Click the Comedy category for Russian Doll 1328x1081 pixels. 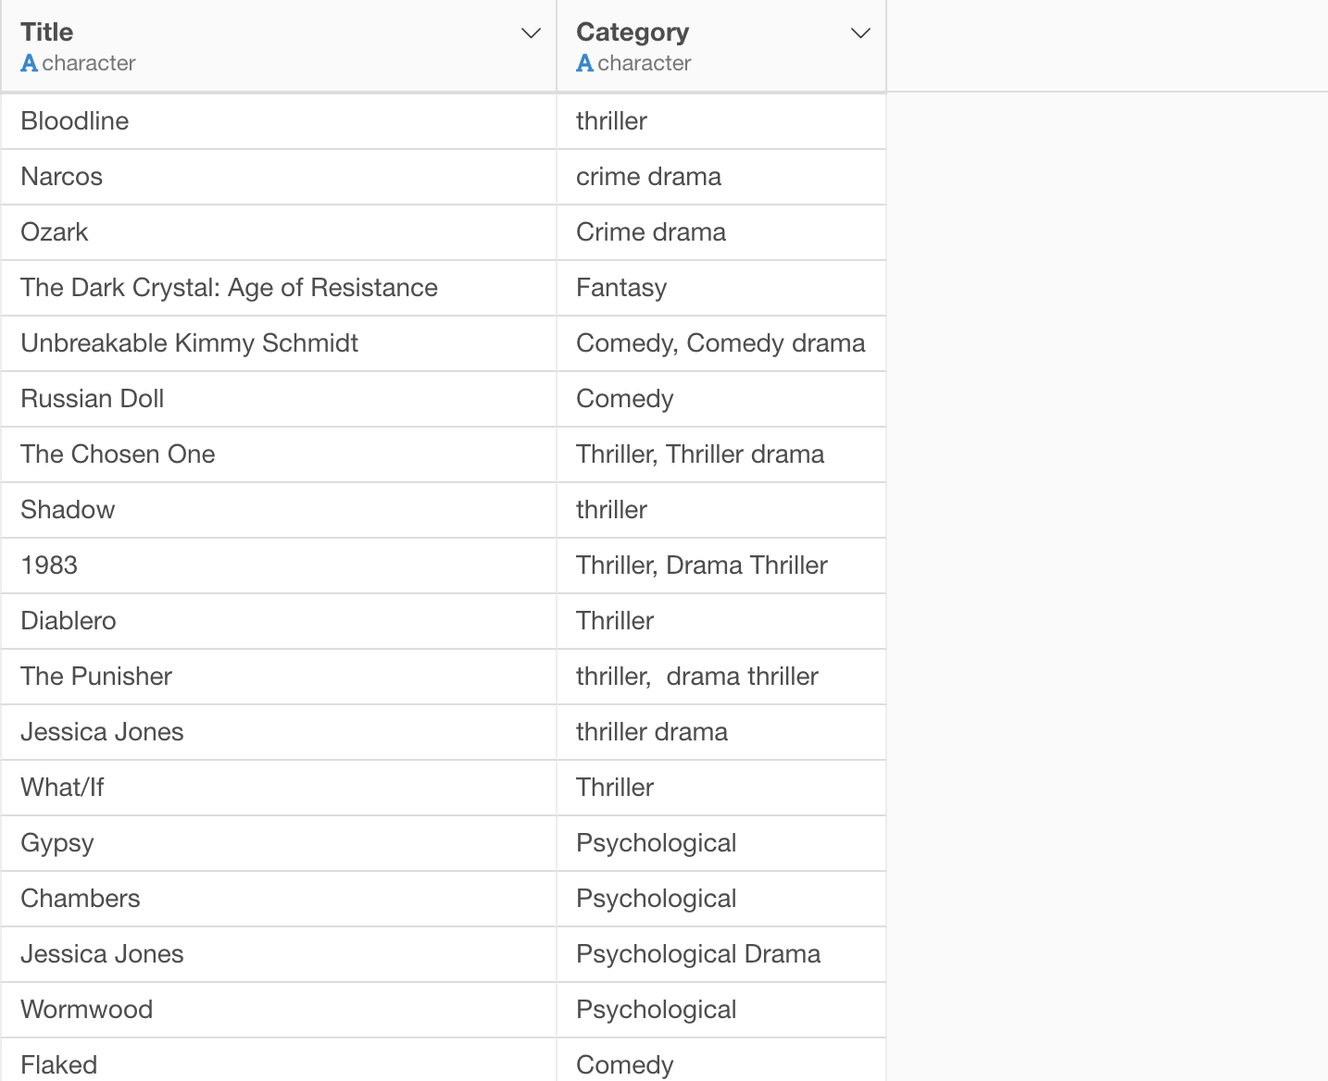tap(721, 399)
